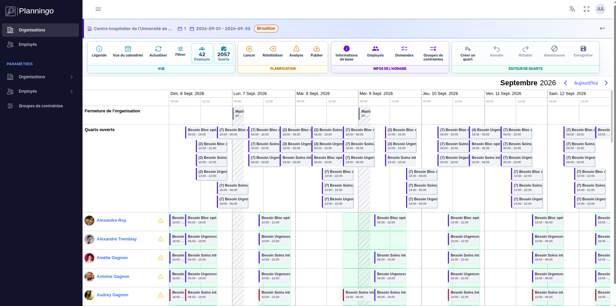Click the organisation name in header

click(132, 29)
